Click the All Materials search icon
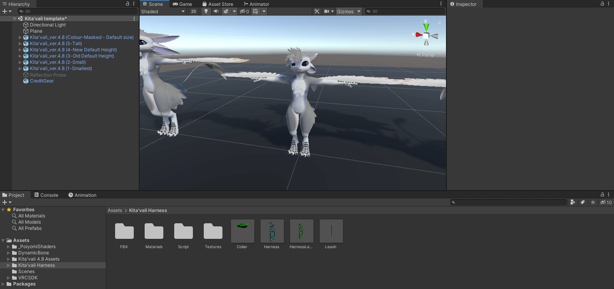 point(14,216)
